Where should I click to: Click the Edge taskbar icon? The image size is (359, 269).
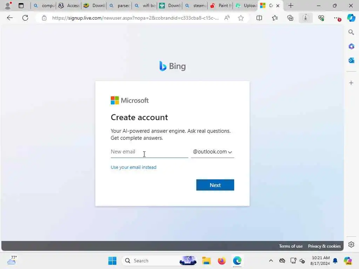pos(237,261)
